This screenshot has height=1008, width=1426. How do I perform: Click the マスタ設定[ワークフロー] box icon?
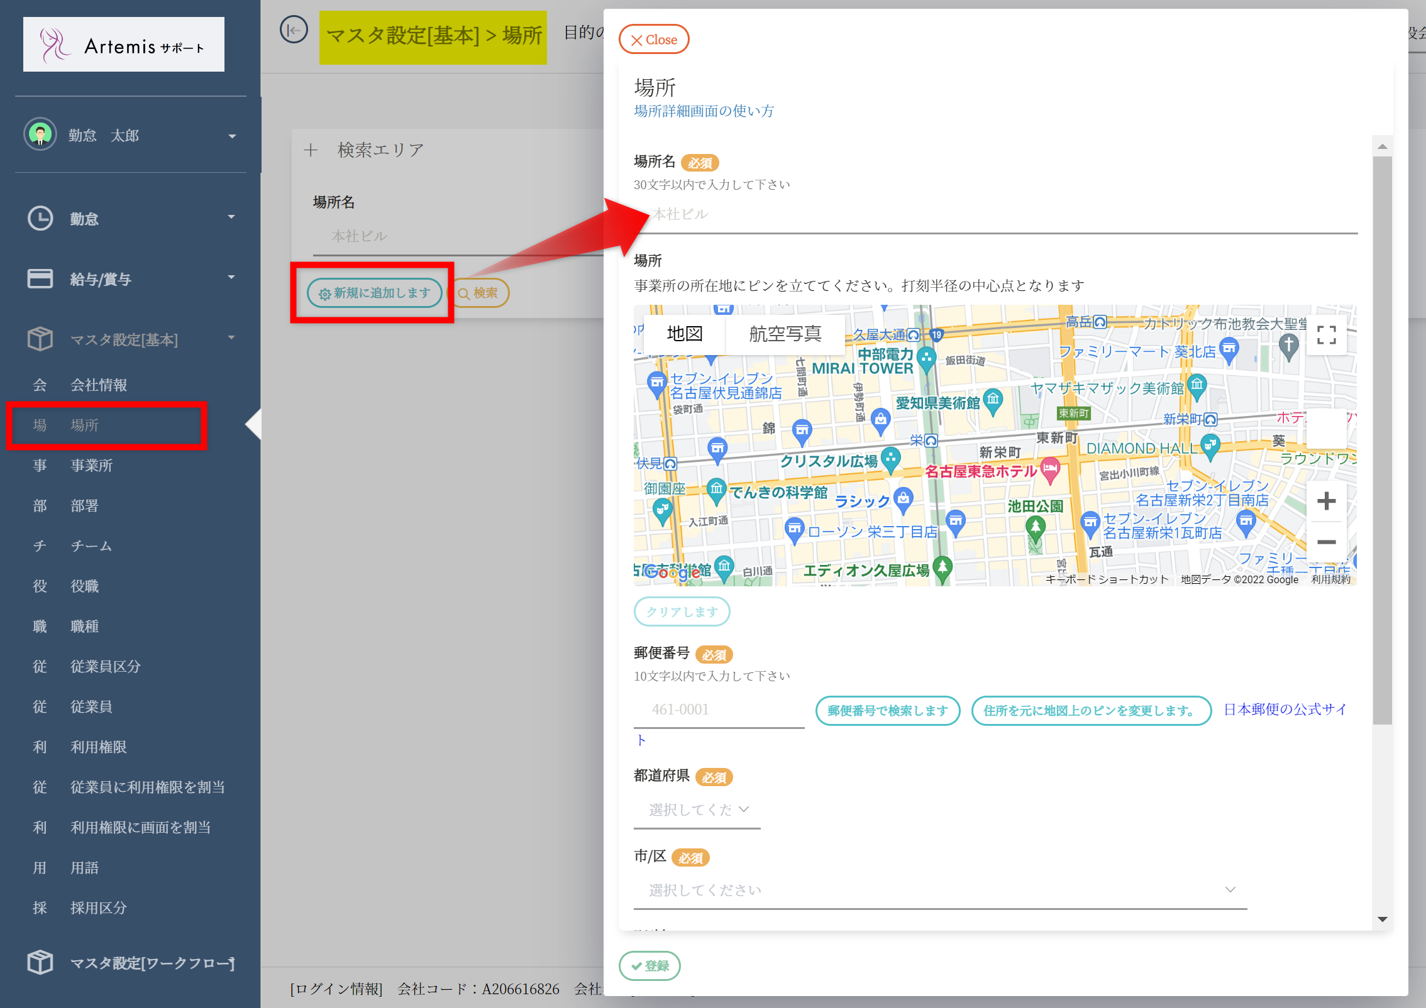(x=40, y=962)
